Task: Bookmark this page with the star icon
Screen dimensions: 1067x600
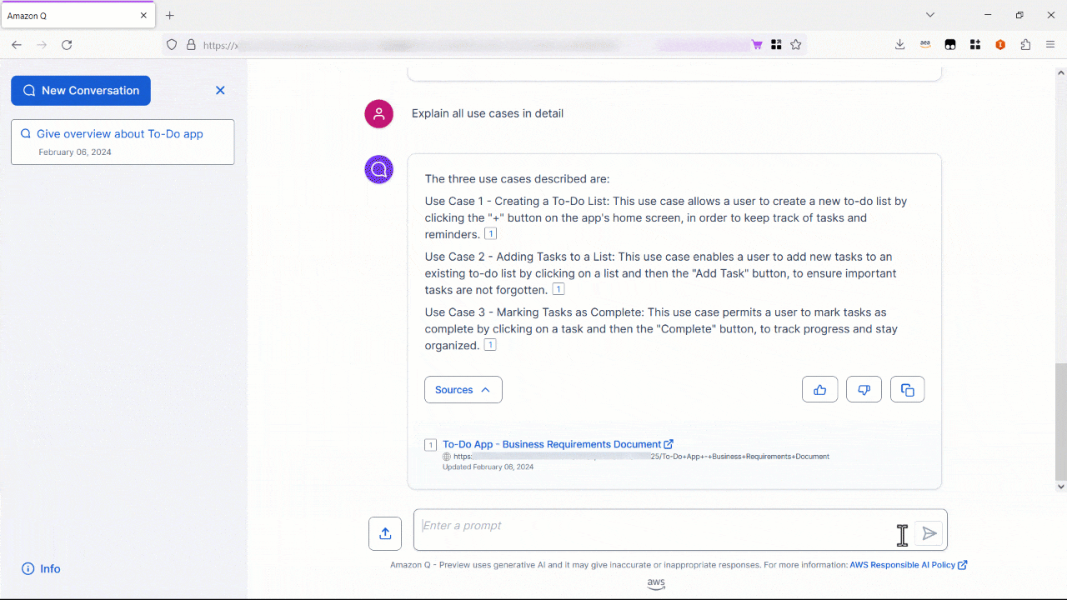Action: coord(795,44)
